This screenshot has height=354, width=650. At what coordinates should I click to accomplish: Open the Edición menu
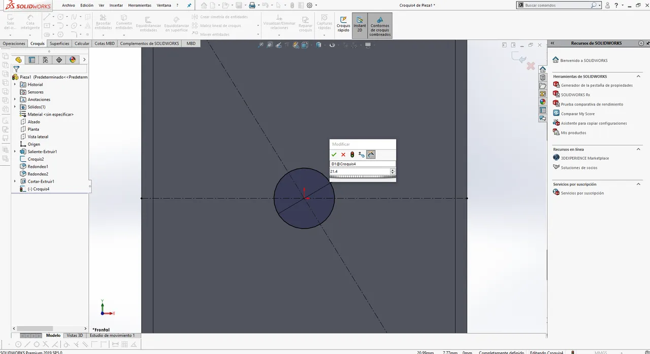87,5
